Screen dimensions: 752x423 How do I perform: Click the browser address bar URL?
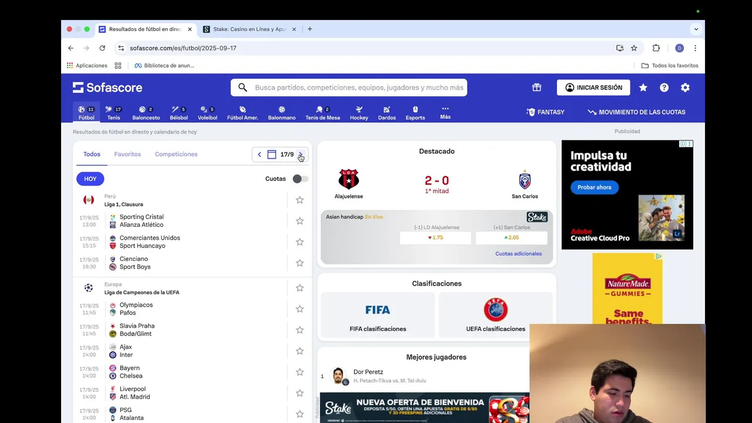(183, 48)
